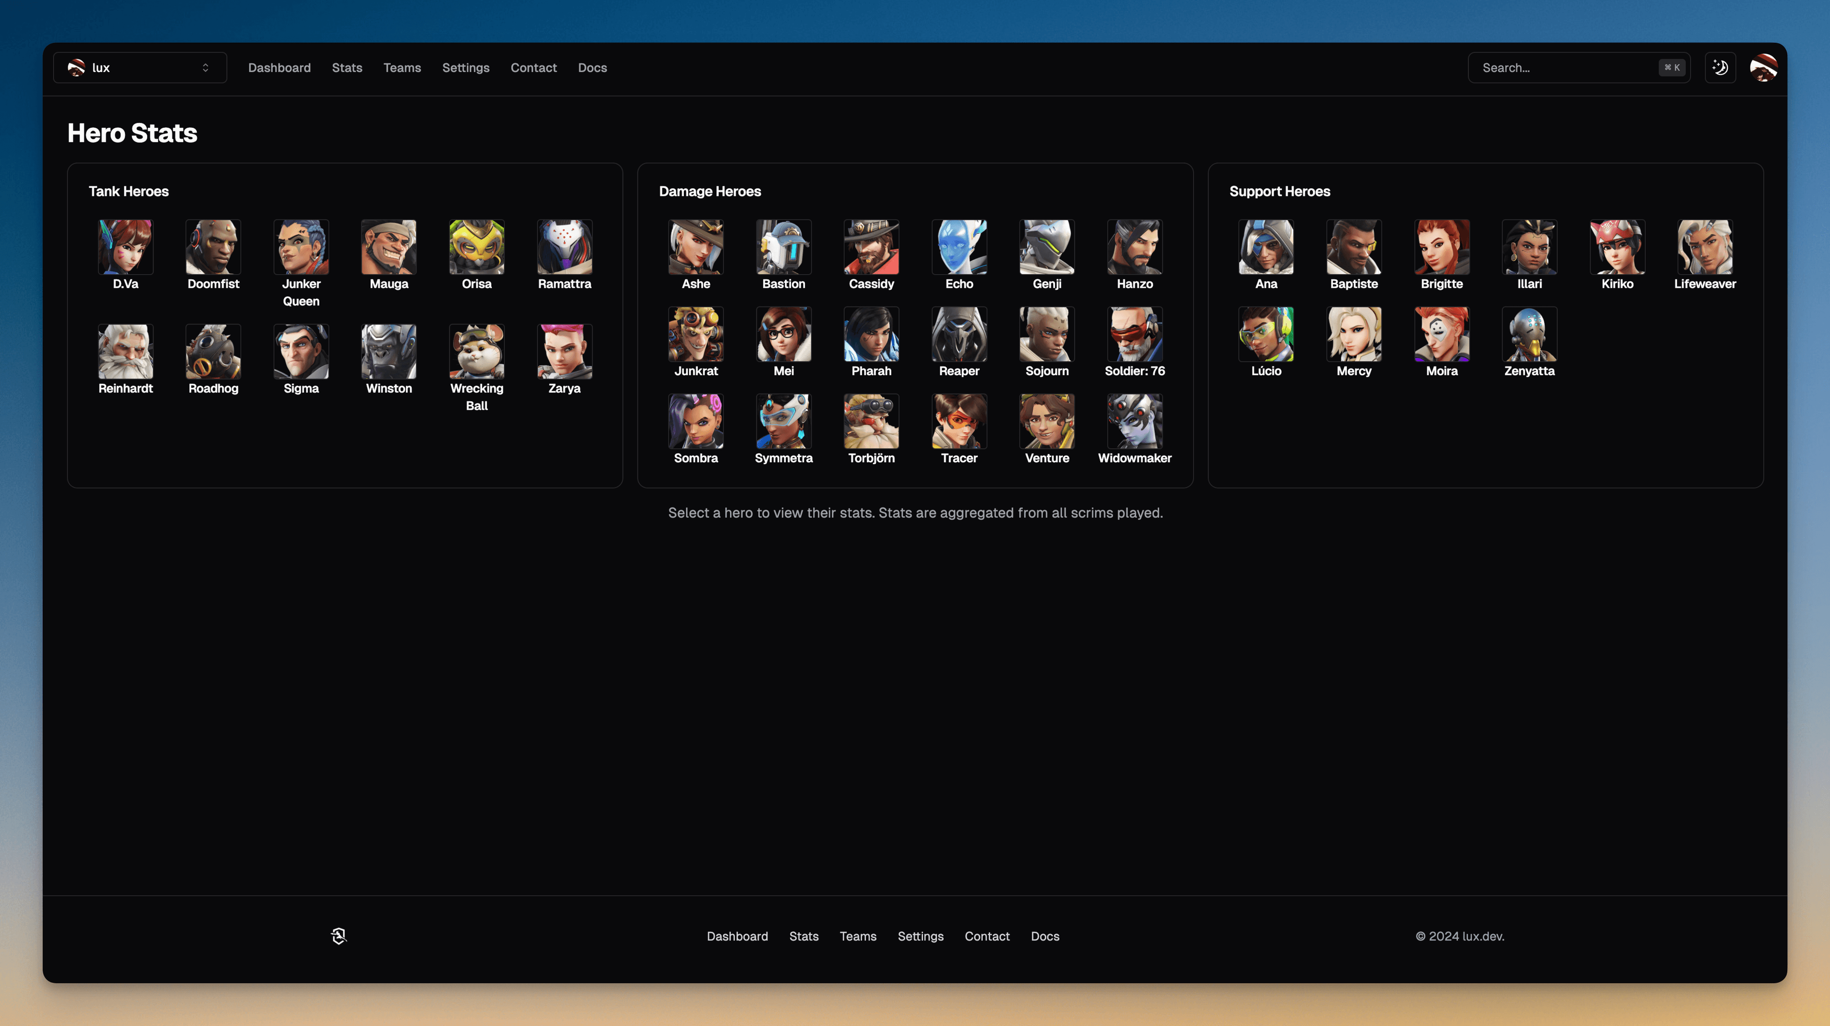View Illari hero stats

coord(1529,246)
